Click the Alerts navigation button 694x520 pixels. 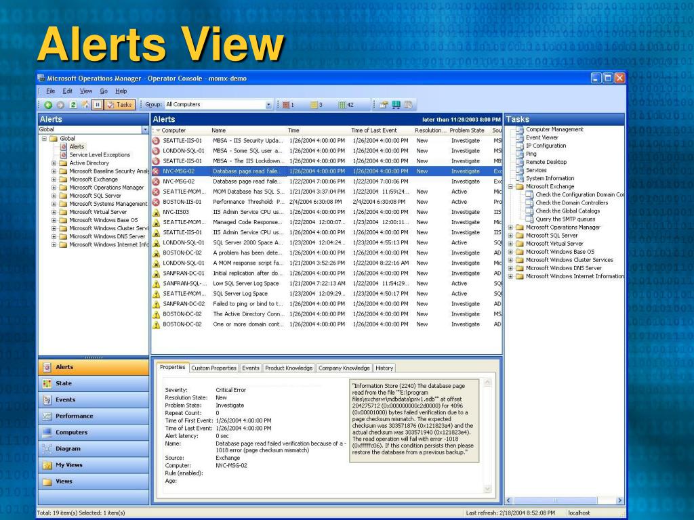pyautogui.click(x=94, y=367)
